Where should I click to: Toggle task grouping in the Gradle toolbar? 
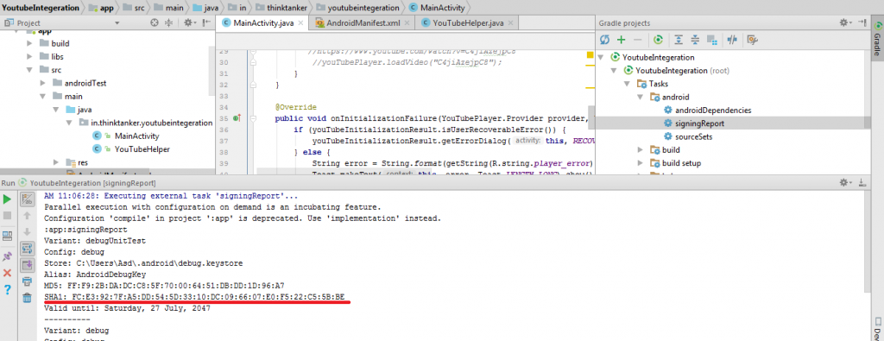point(712,40)
